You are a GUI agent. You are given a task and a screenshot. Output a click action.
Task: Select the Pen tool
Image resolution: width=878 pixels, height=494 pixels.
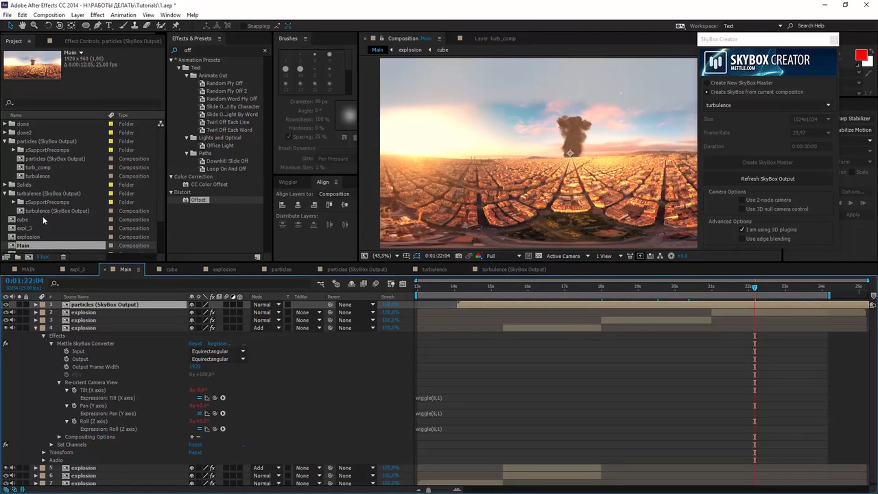coord(97,25)
